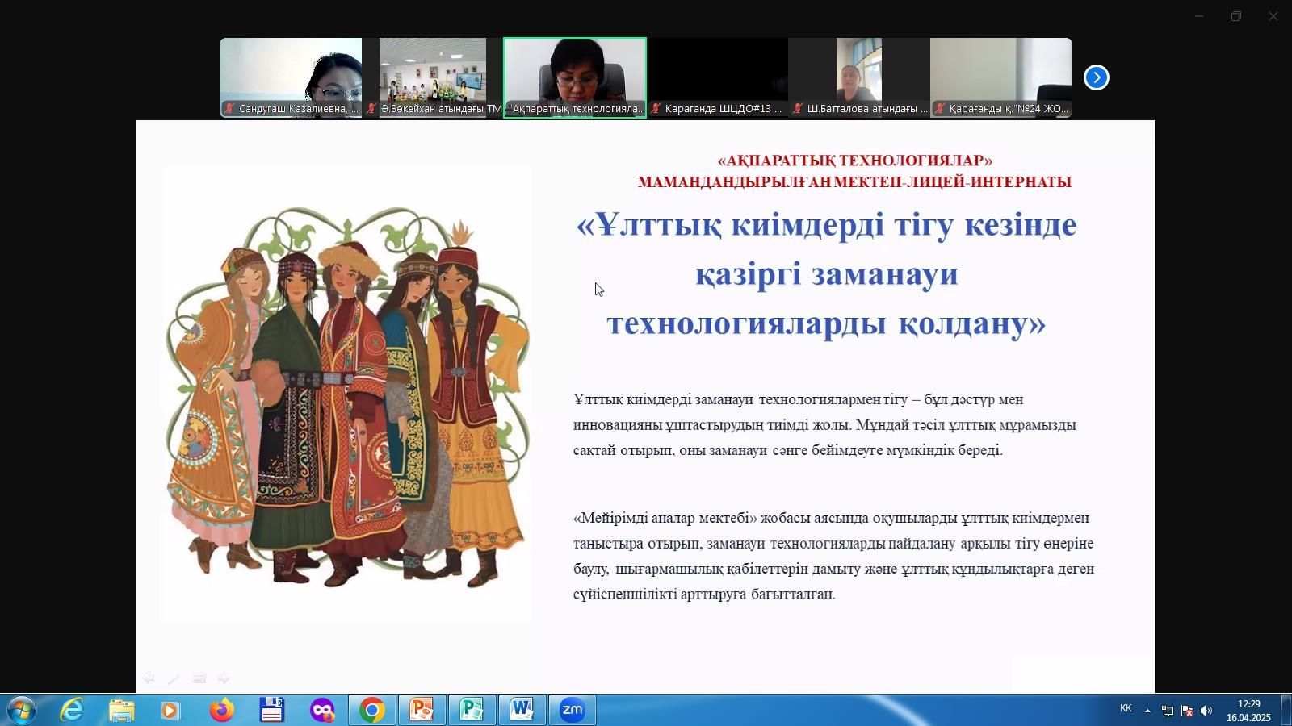Go to next slide using slideshow arrow

(224, 678)
